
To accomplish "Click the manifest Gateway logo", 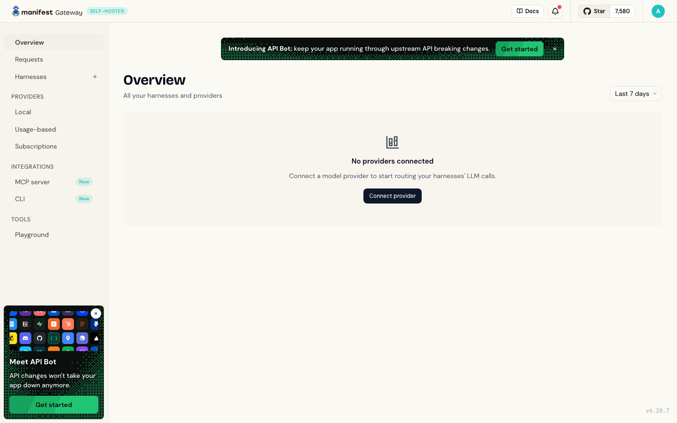I will point(47,11).
